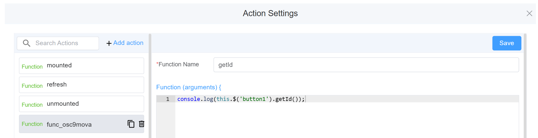Select the func_osc9mova function item
538x138 pixels.
click(x=73, y=124)
